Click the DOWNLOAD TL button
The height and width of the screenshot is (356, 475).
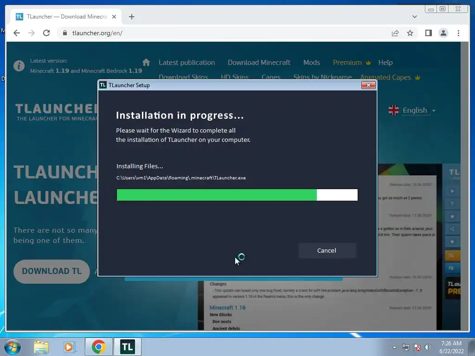click(51, 271)
